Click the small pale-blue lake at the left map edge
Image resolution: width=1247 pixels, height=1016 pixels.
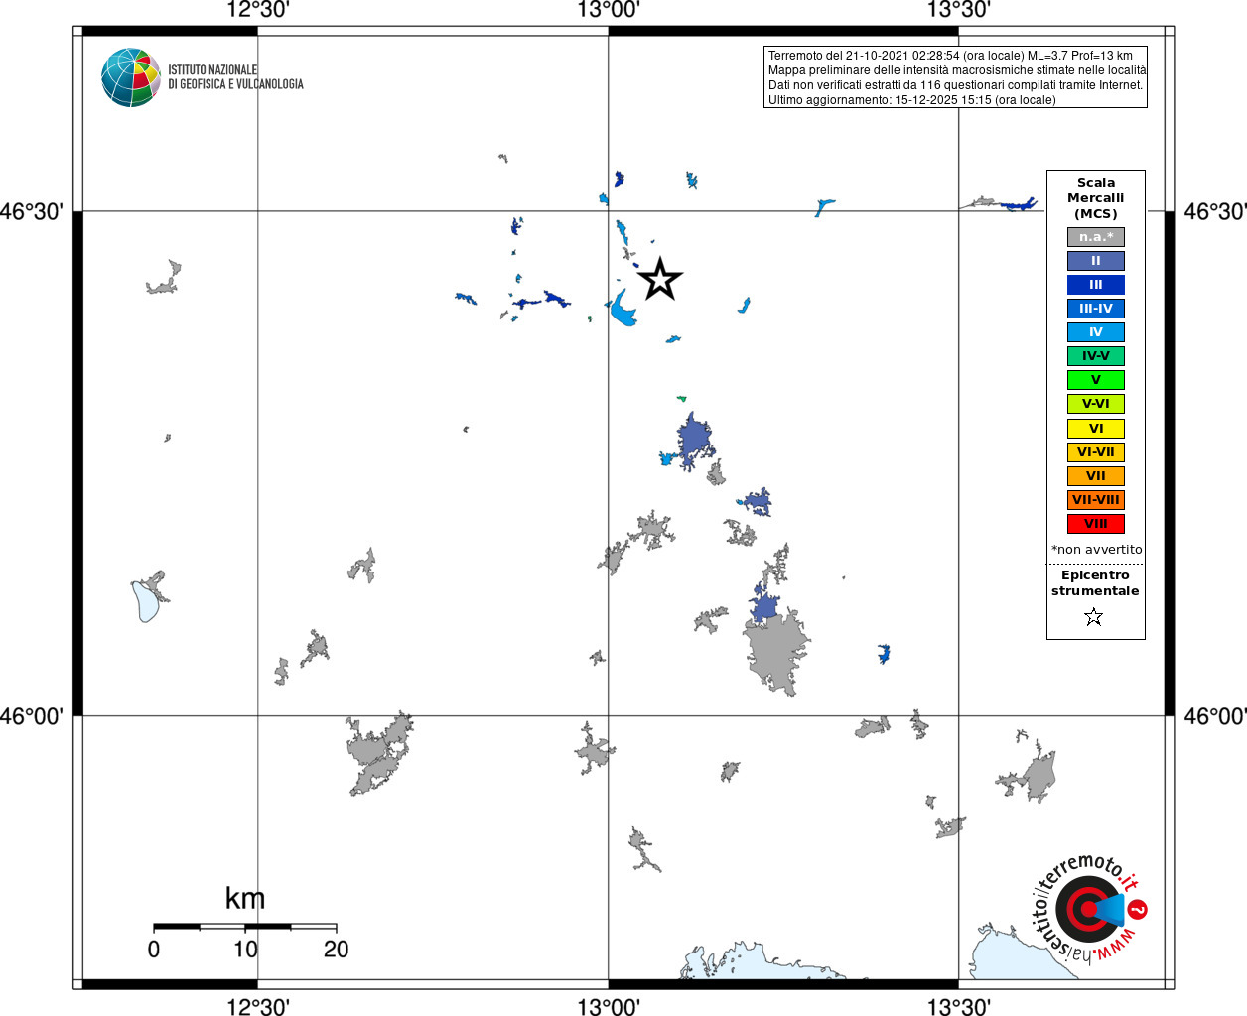(x=147, y=601)
